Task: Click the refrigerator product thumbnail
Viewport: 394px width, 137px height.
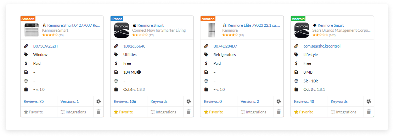Action: (212, 30)
